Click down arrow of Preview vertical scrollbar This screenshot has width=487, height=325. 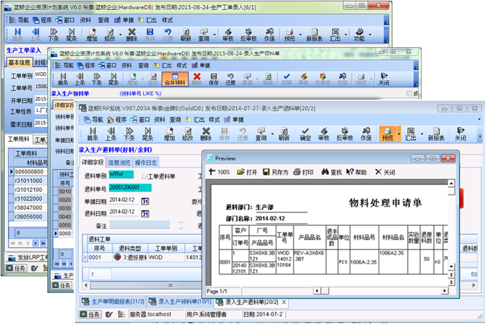pos(451,267)
